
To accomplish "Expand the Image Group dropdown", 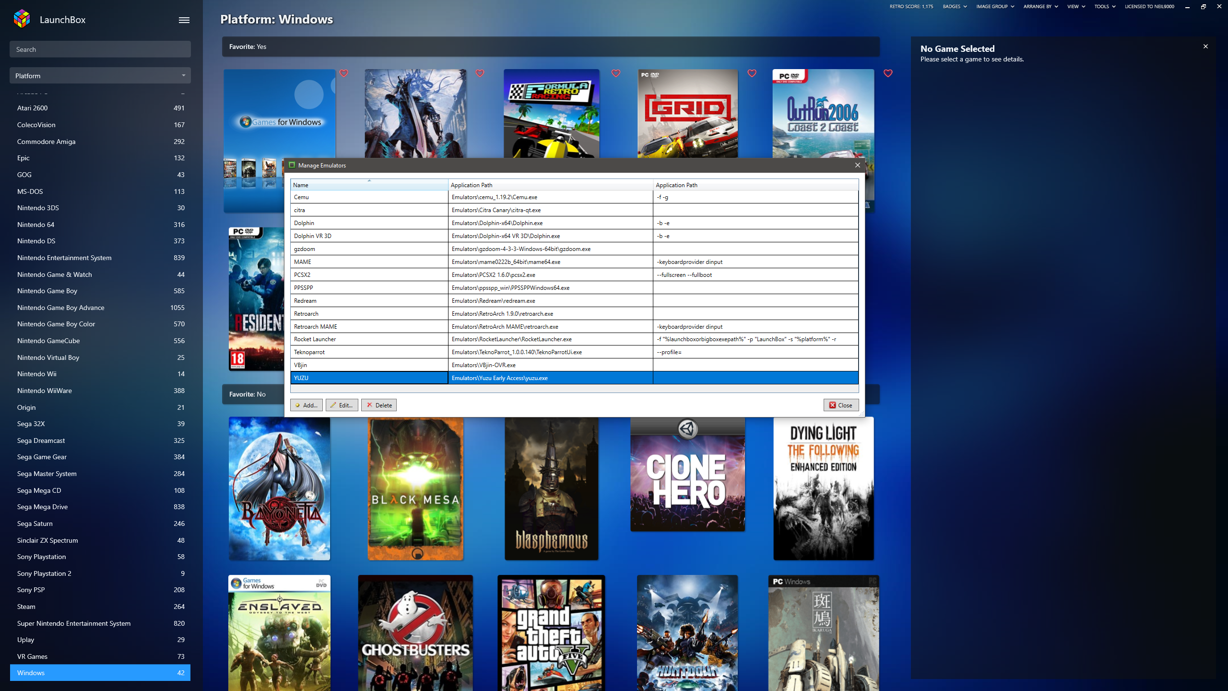I will tap(995, 7).
